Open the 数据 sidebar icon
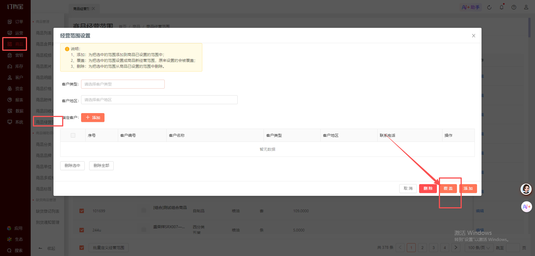535x256 pixels. tap(10, 111)
